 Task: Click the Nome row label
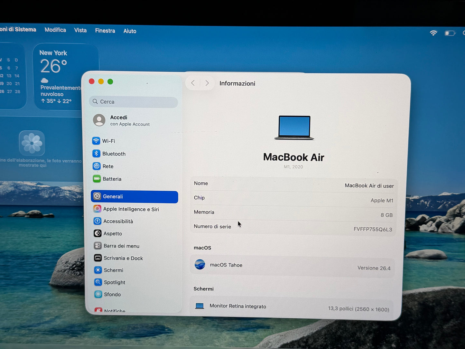(x=201, y=183)
